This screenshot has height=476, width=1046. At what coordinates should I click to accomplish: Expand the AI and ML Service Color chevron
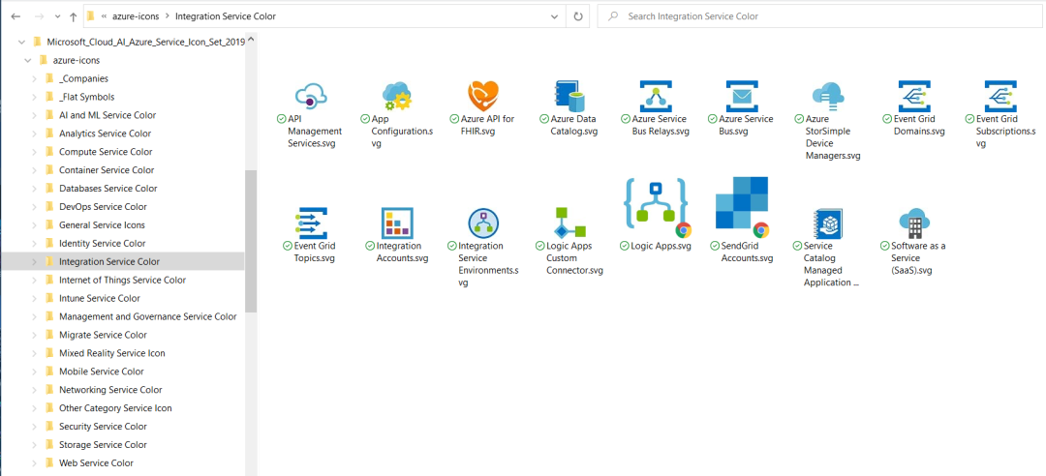pos(35,115)
